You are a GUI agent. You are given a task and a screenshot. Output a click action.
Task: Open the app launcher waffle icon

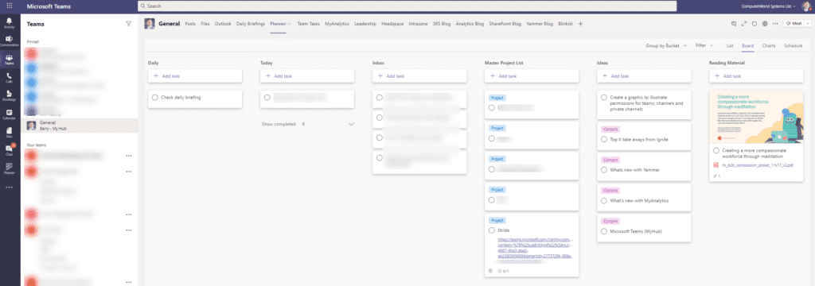(x=10, y=6)
